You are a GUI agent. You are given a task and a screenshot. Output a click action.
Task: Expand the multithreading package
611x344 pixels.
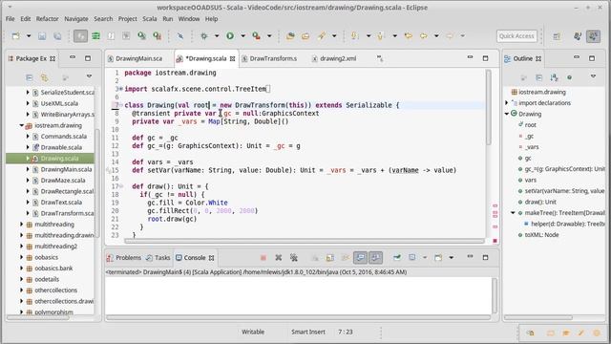[x=21, y=225]
